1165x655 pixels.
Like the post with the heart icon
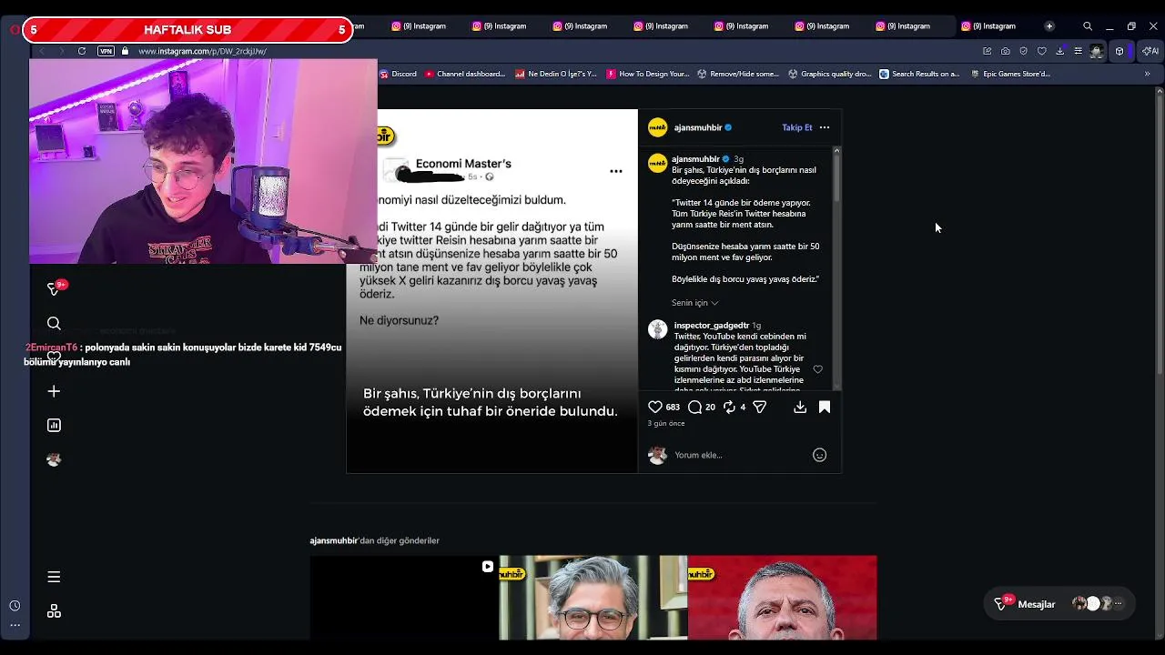[x=655, y=407]
